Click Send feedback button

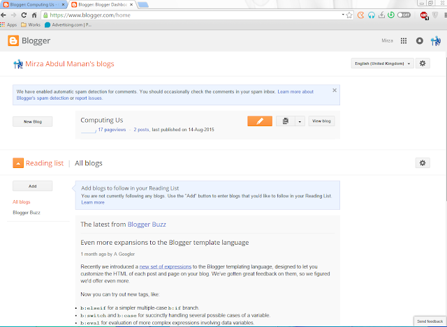(430, 321)
